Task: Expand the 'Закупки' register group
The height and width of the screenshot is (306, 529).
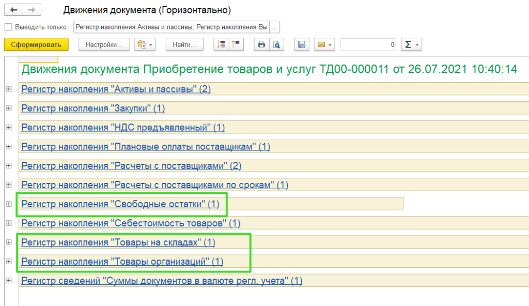Action: click(9, 109)
